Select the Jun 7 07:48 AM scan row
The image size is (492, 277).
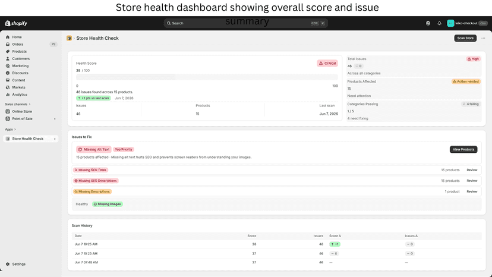(x=276, y=262)
